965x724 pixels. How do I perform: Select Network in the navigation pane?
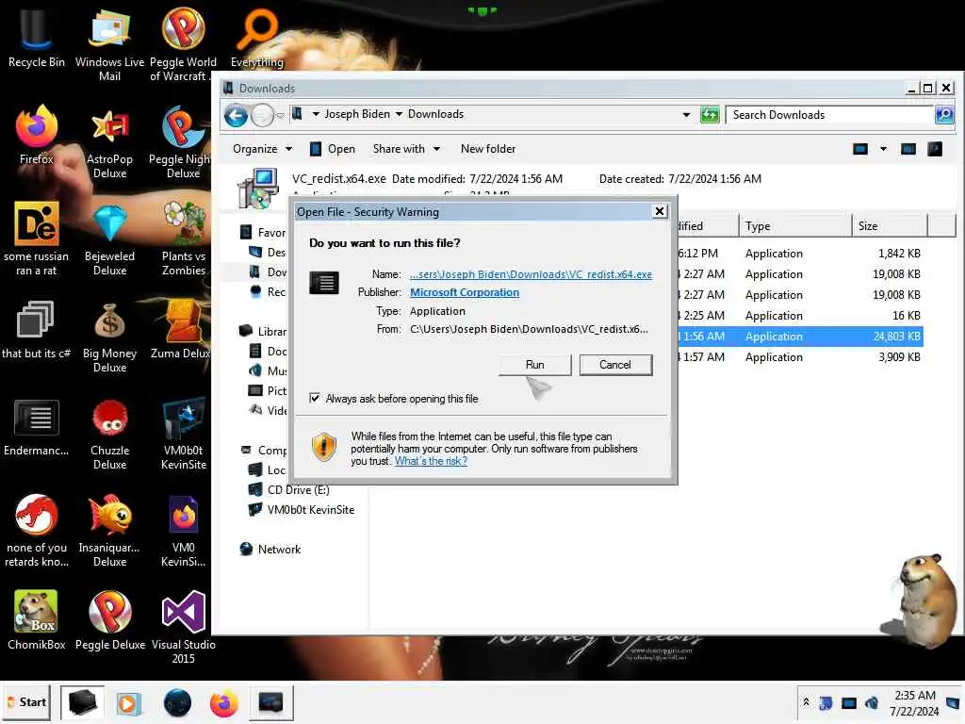270,550
